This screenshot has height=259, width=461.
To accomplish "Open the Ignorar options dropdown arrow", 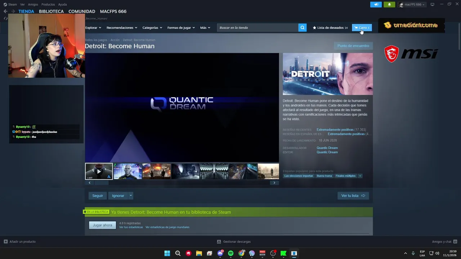I will pyautogui.click(x=131, y=196).
